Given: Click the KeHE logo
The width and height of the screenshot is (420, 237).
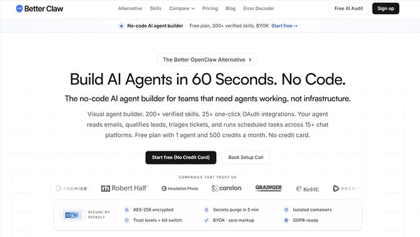Looking at the screenshot, I should point(307,189).
